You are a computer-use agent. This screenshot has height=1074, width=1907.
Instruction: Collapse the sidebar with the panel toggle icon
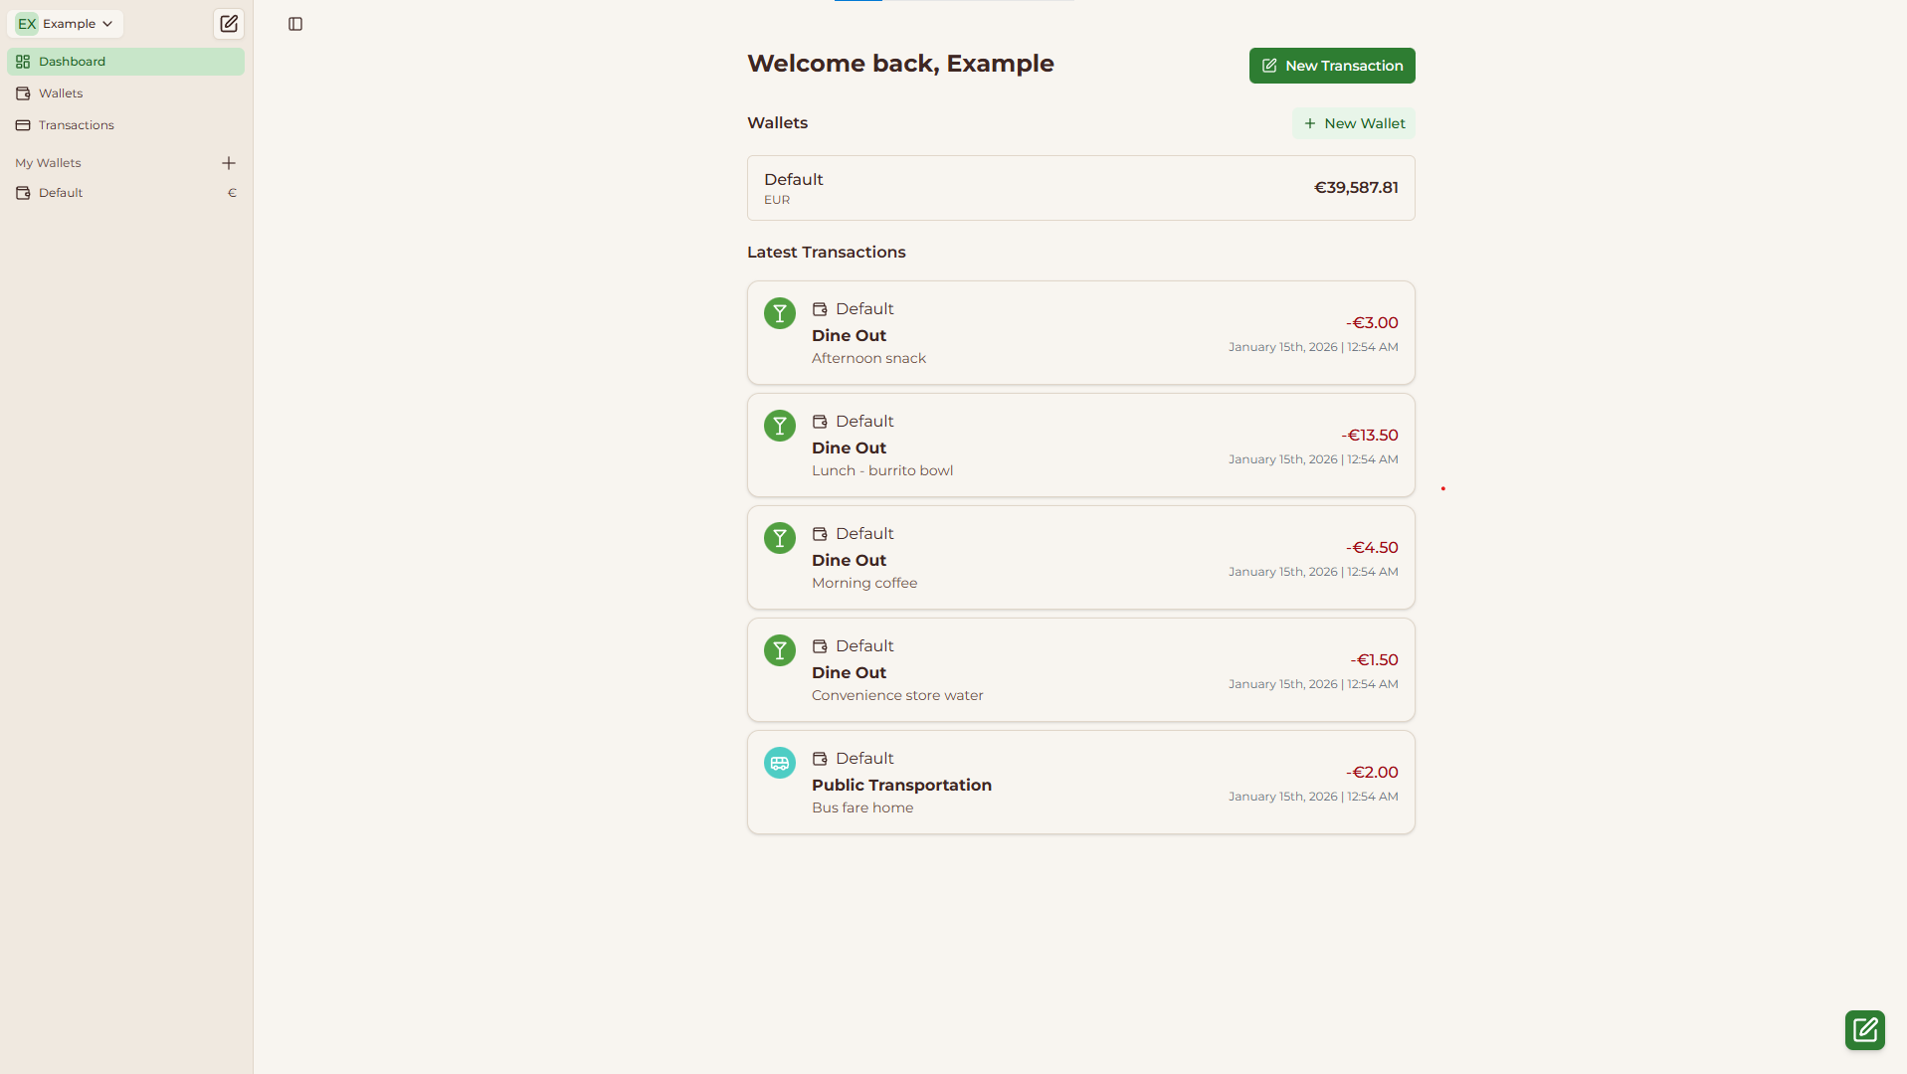coord(294,24)
